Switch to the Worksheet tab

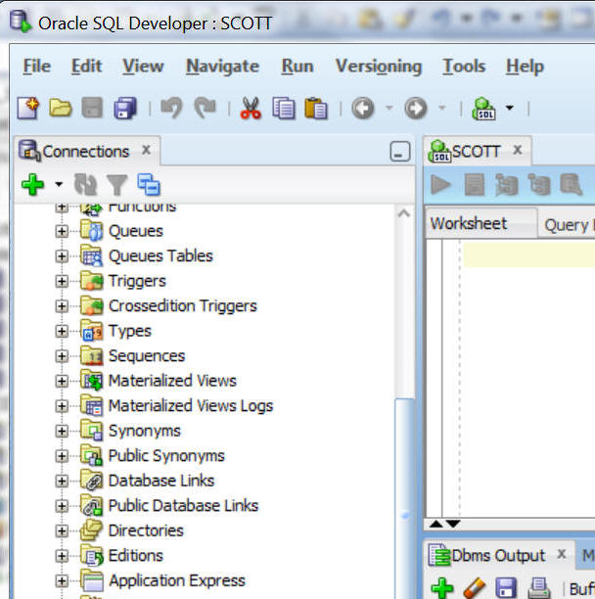pyautogui.click(x=469, y=223)
